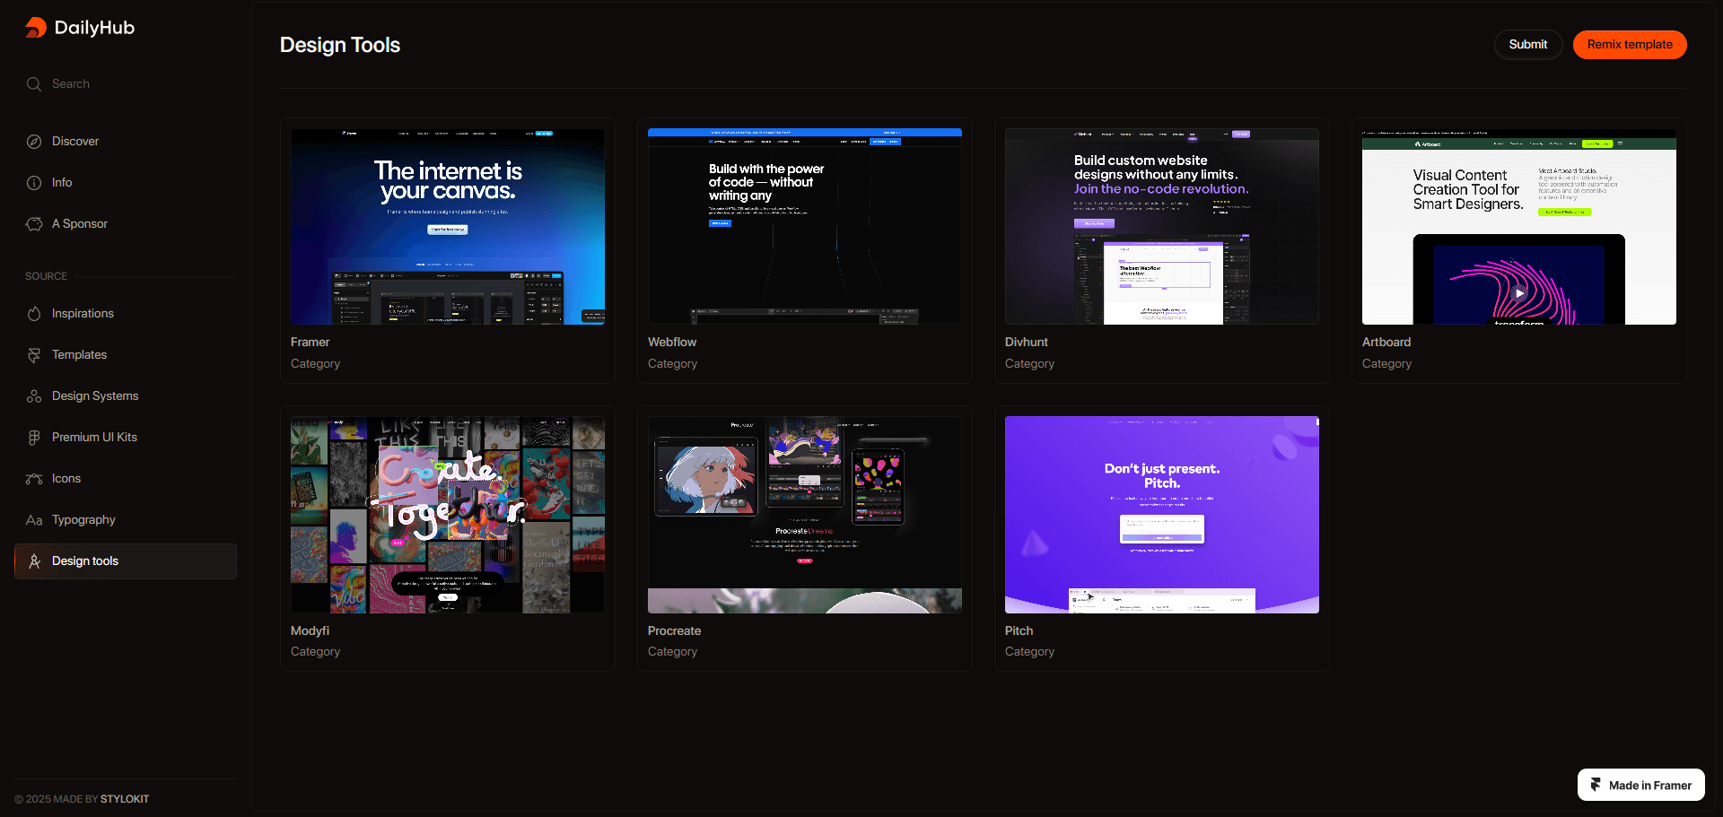Screen dimensions: 1723x817
Task: Open the Webflow thumbnail preview
Action: click(x=805, y=227)
